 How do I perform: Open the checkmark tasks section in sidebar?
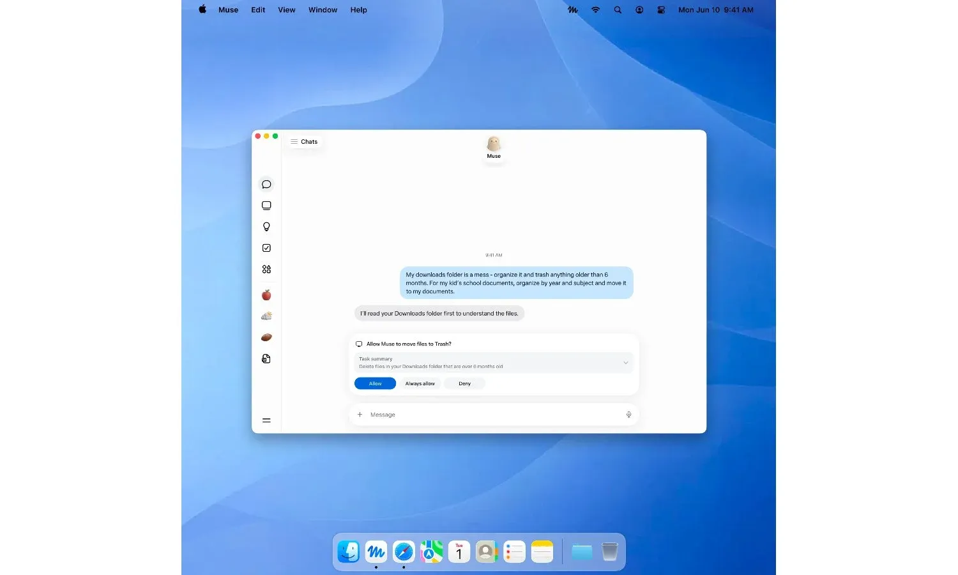(x=266, y=248)
